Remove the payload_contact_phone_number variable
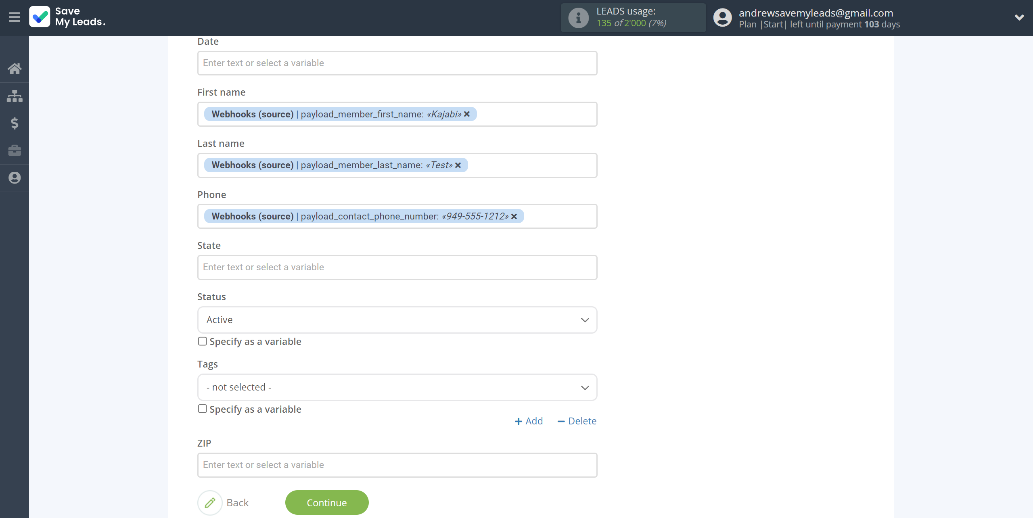The height and width of the screenshot is (518, 1033). click(x=514, y=216)
